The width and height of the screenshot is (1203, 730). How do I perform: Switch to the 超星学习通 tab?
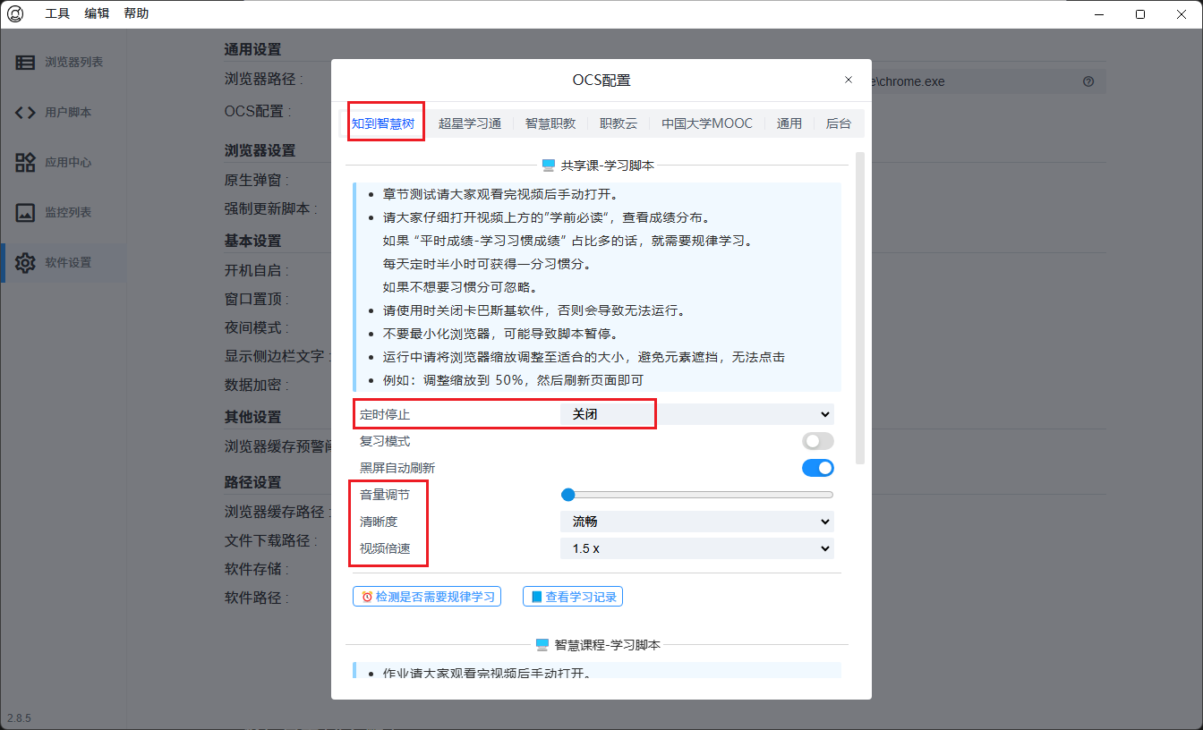pyautogui.click(x=469, y=123)
